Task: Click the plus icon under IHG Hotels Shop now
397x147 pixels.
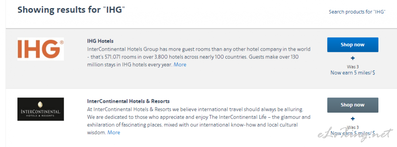Action: click(353, 58)
